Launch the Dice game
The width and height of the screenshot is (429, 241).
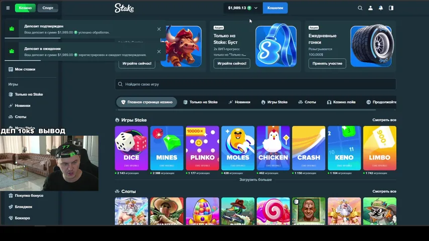click(131, 148)
